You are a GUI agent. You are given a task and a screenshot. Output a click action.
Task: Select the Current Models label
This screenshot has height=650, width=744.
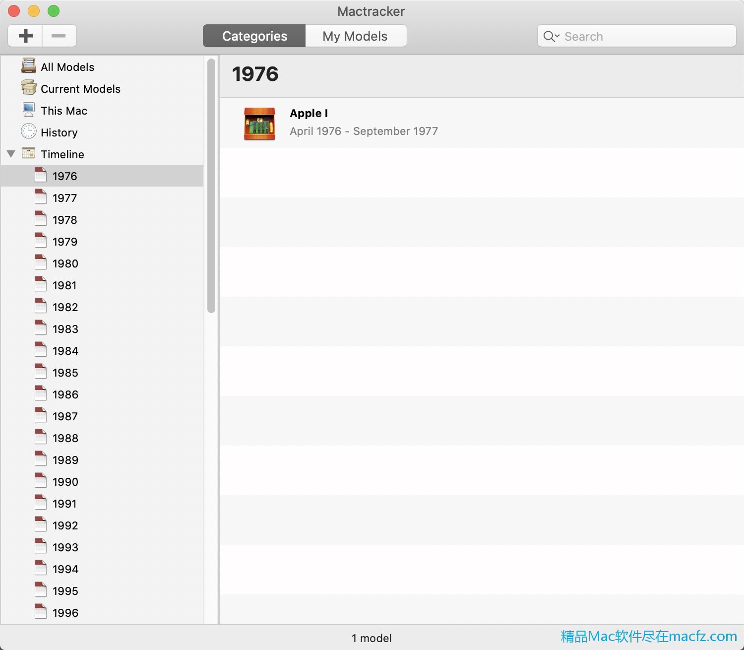click(x=81, y=89)
